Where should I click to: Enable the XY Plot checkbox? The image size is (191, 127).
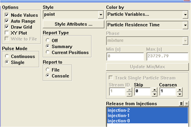pyautogui.click(x=7, y=33)
